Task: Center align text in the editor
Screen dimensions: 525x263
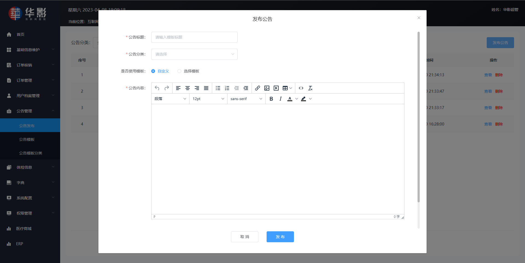Action: [x=188, y=88]
